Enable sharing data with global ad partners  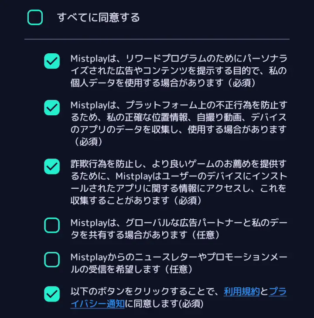(x=52, y=225)
